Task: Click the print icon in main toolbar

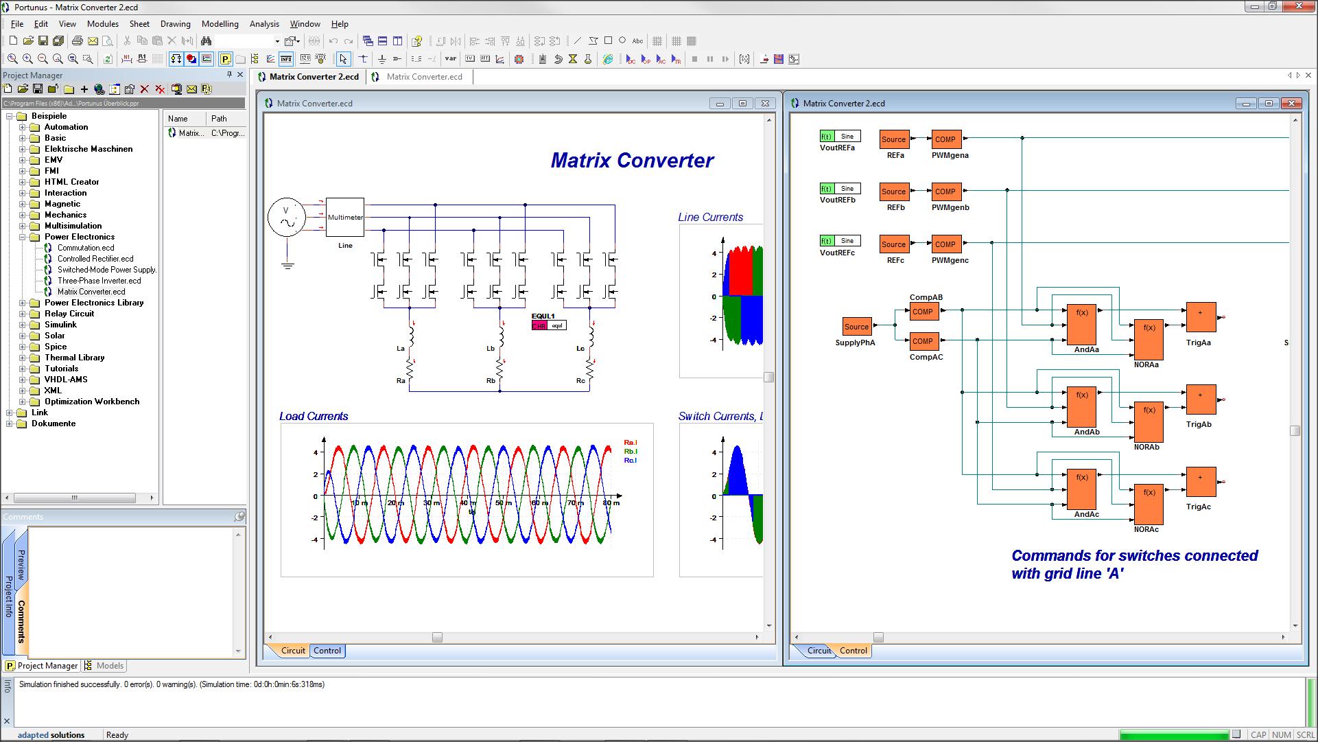Action: [x=77, y=41]
